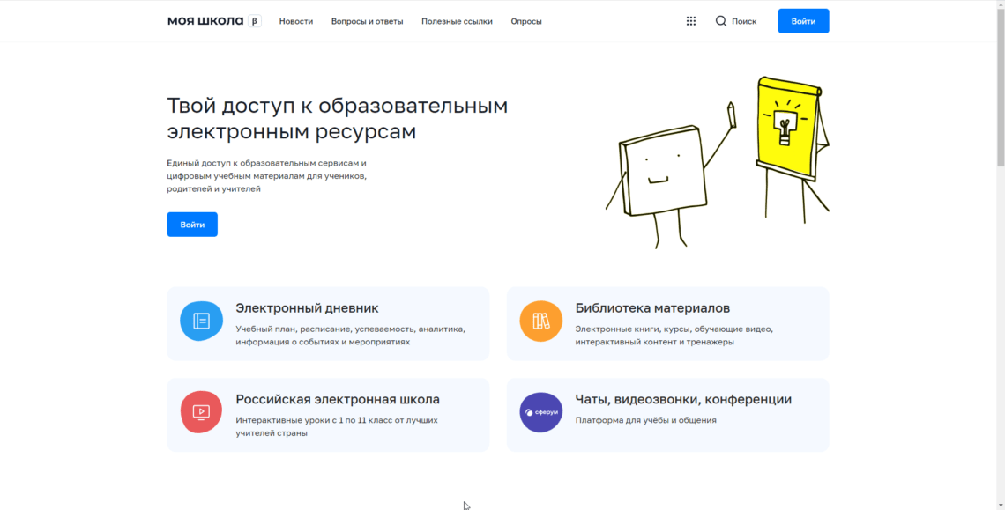Open the Опросы menu item
The image size is (1005, 510).
[x=526, y=21]
